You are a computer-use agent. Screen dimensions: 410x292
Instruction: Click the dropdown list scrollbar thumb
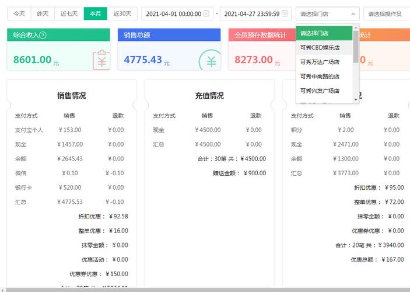pos(356,47)
